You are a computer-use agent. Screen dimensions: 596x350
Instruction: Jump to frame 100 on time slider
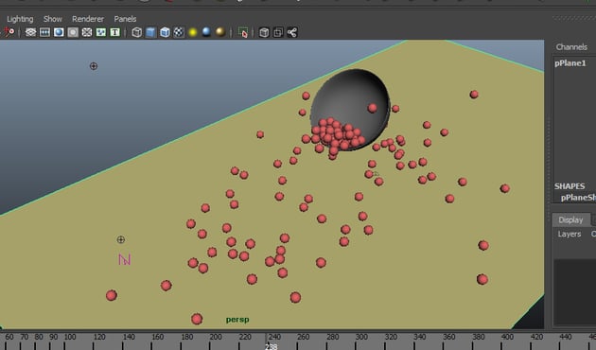click(70, 337)
